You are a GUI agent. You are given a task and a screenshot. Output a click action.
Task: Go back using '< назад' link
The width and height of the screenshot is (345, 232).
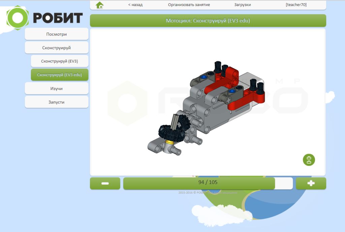pos(135,5)
